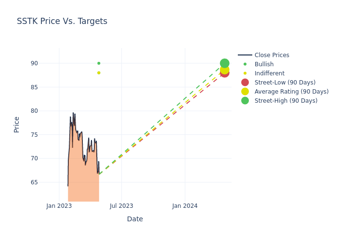
Task: Click the Jan 2023 x-axis label
Action: tap(59, 206)
